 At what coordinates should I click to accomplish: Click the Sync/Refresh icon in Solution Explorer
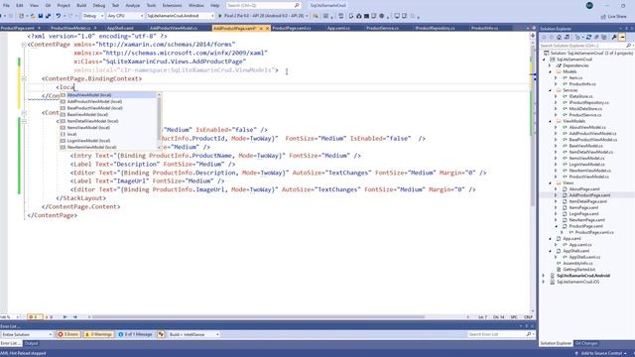click(588, 38)
